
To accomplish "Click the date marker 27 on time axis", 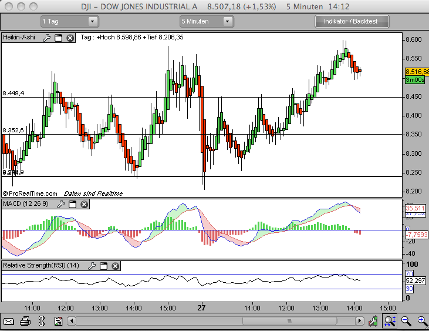I will [x=201, y=308].
